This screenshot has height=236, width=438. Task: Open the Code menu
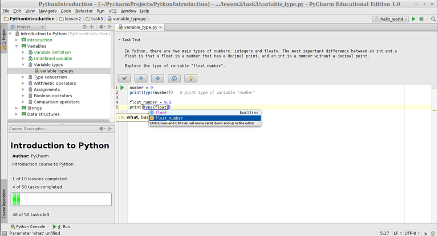66,11
